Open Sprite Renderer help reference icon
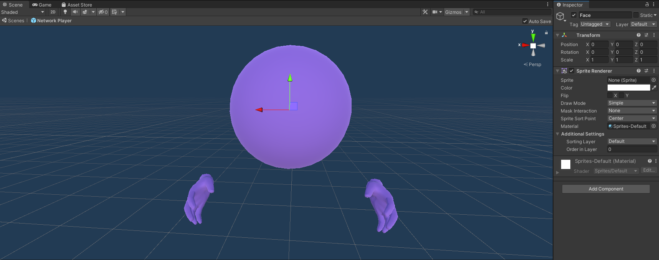 (x=639, y=71)
